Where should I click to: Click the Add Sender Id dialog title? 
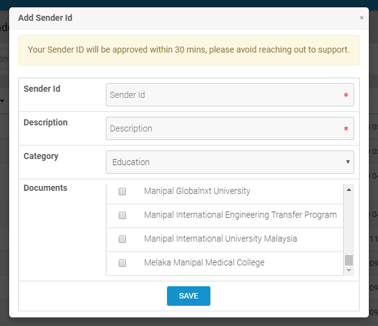(45, 18)
